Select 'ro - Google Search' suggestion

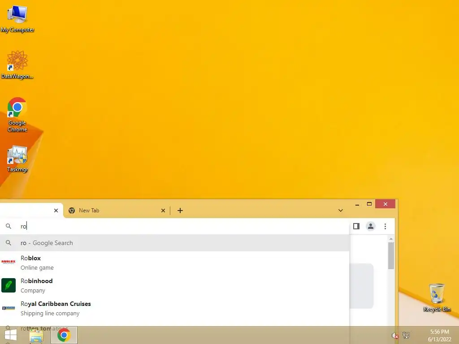coord(174,243)
